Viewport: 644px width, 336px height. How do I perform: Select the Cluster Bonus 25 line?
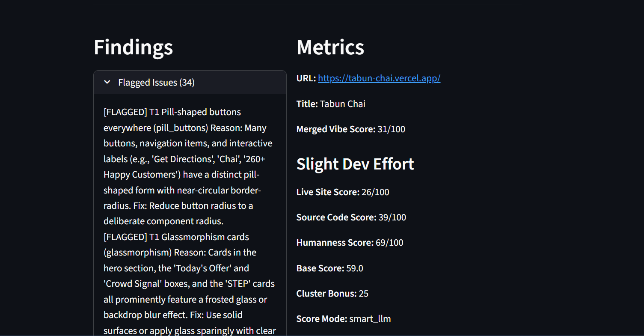click(x=332, y=294)
